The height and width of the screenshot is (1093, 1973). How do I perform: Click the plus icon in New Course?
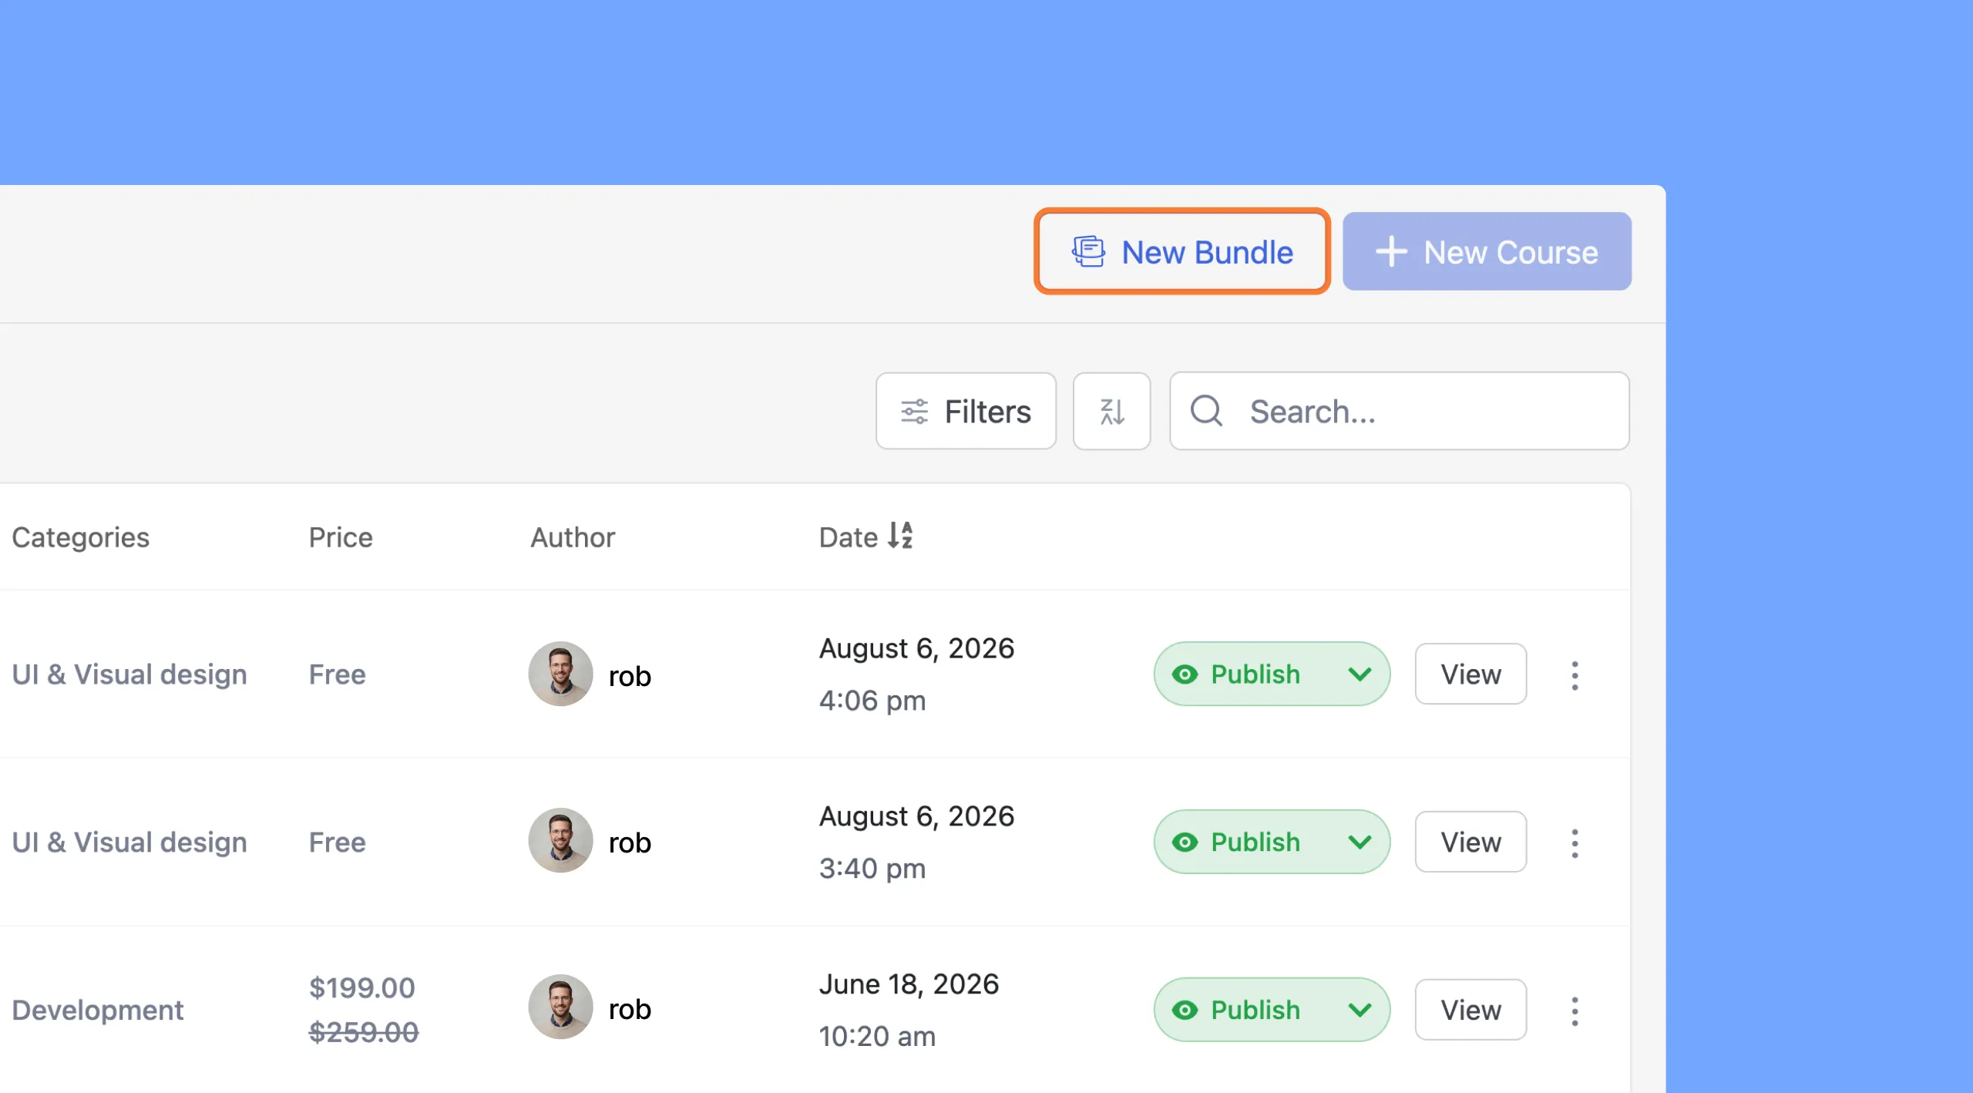pos(1391,251)
